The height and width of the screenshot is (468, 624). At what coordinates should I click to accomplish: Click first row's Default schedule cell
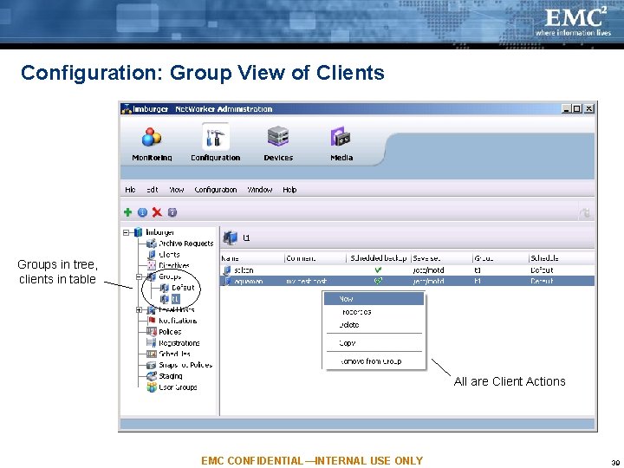coord(542,270)
